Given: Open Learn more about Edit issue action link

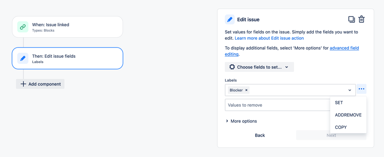Looking at the screenshot, I should click(x=269, y=38).
